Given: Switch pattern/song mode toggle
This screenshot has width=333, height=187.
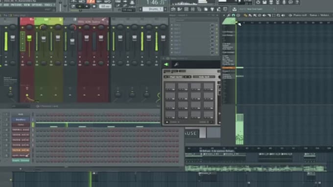Looking at the screenshot, I should (x=72, y=6).
